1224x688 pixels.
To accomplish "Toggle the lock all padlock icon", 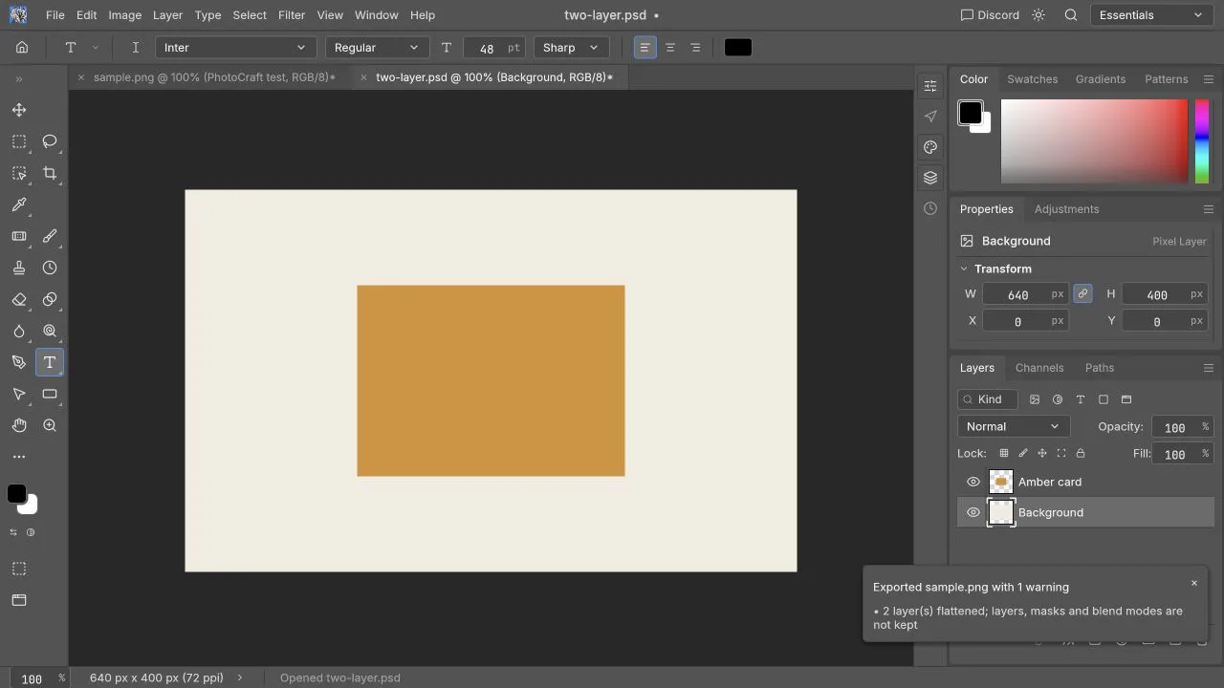I will click(x=1081, y=453).
